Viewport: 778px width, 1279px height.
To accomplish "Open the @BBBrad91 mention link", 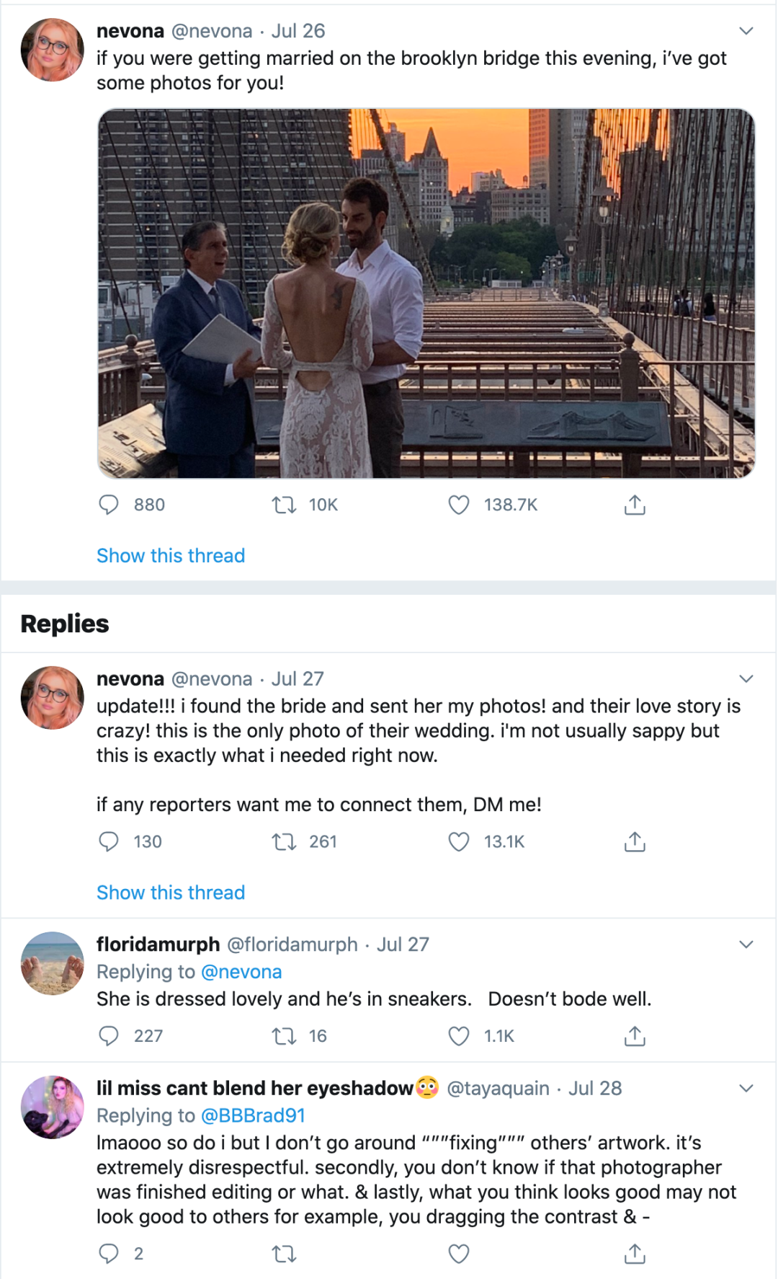I will click(253, 1115).
